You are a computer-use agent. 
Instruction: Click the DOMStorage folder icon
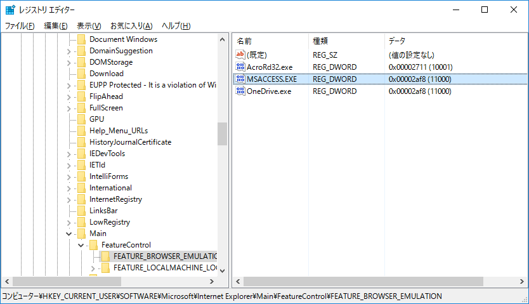point(81,62)
